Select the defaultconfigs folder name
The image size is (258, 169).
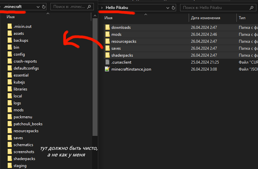pyautogui.click(x=26, y=68)
